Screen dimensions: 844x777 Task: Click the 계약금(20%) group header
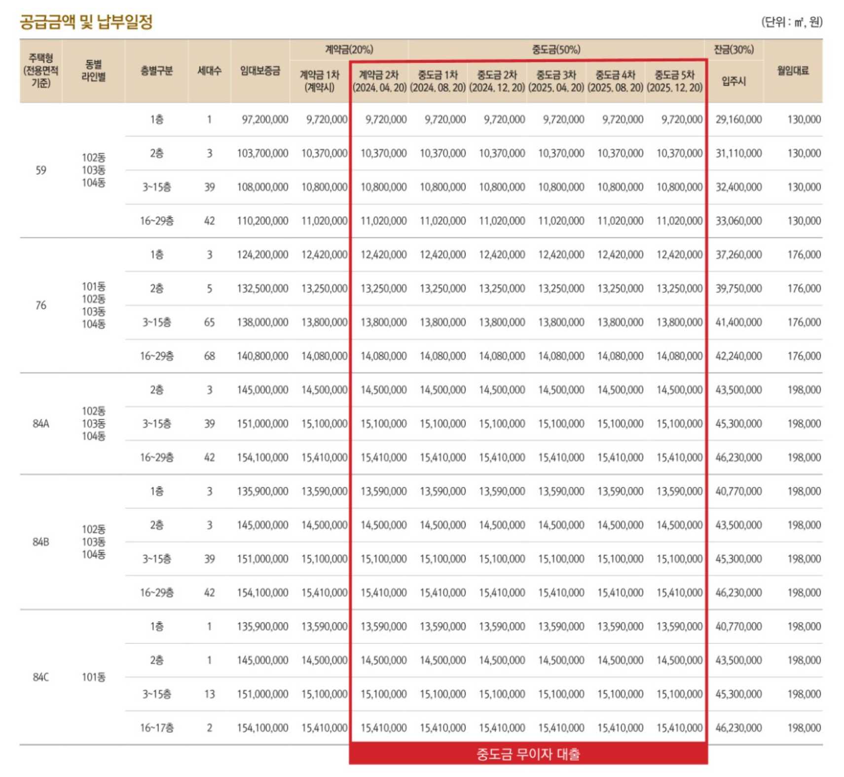349,50
